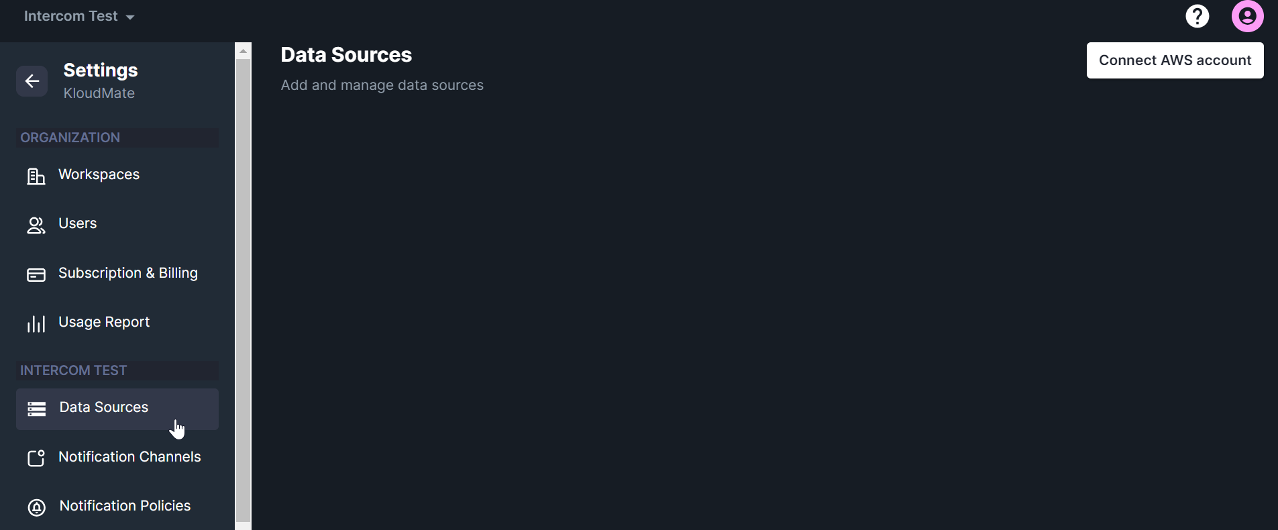Viewport: 1278px width, 530px height.
Task: Click the back arrow beside Settings
Action: [32, 81]
